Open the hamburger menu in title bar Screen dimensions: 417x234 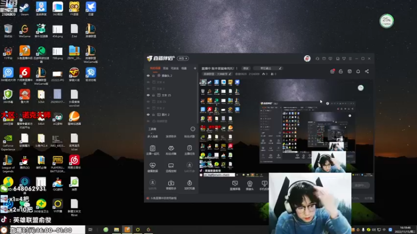pos(350,58)
